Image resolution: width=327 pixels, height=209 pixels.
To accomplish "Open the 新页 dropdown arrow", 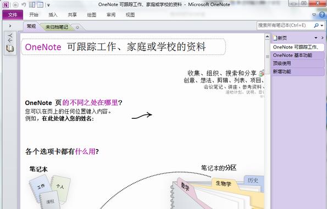I will 316,38.
